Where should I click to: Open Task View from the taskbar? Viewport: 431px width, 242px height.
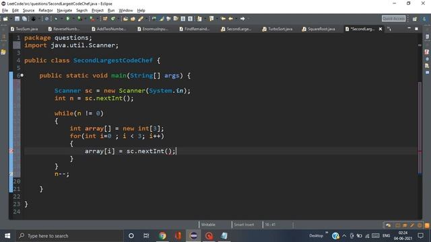pos(146,236)
